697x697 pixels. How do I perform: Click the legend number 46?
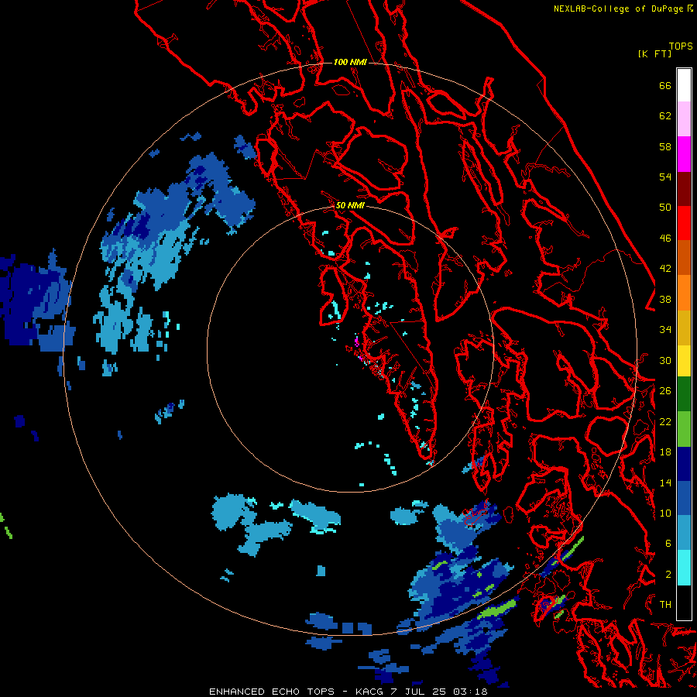pos(665,239)
